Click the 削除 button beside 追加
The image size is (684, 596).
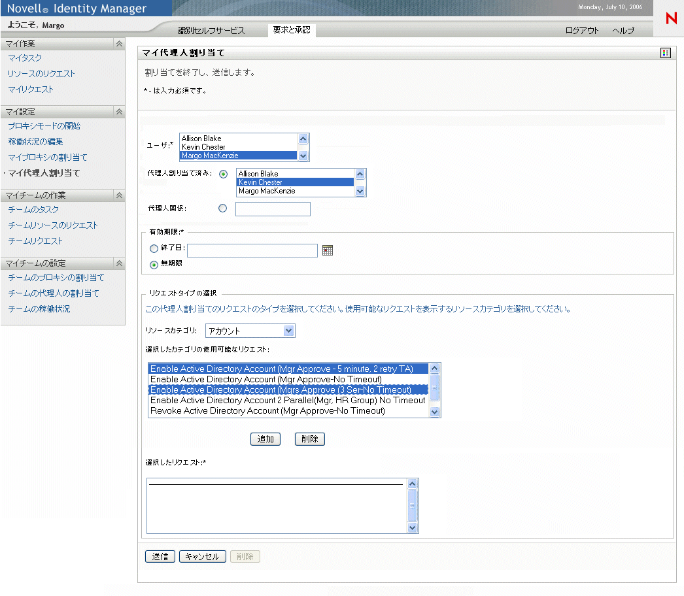pos(310,439)
